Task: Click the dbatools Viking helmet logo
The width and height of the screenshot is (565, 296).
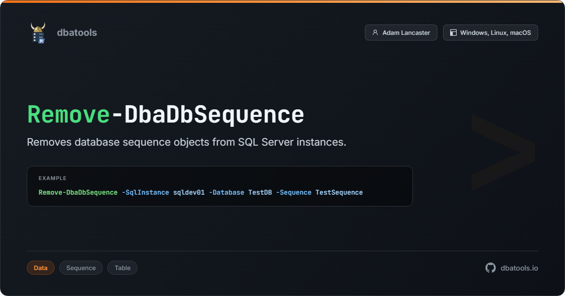Action: coord(38,33)
